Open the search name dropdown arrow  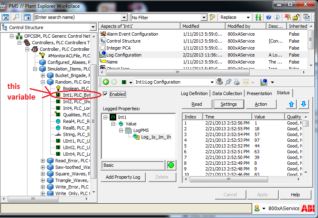(124, 18)
